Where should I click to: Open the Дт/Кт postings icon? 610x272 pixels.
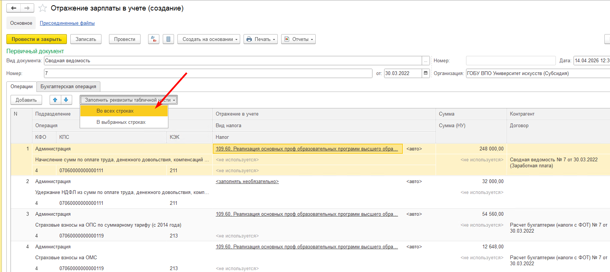[x=153, y=39]
